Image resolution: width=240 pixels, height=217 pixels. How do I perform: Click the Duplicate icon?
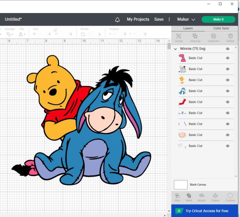[x=214, y=36]
